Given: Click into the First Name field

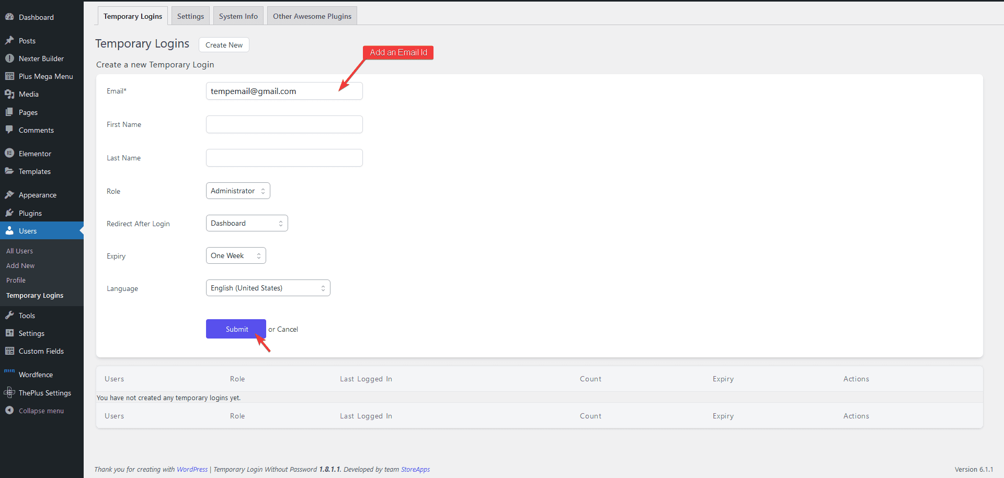Looking at the screenshot, I should 284,125.
